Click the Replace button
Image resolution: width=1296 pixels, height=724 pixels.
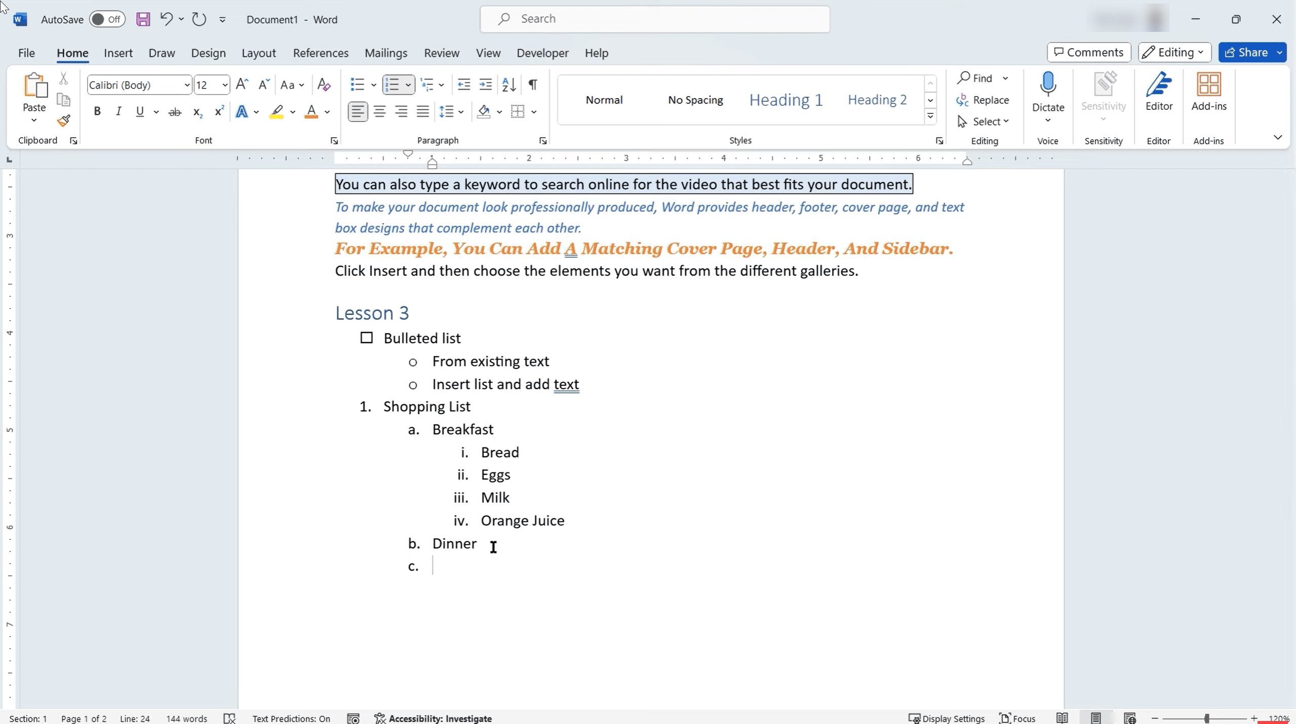(983, 100)
